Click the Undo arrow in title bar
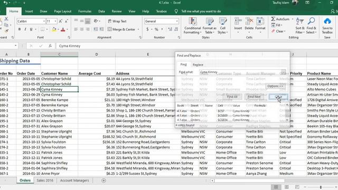The height and width of the screenshot is (190, 338). 6,3
